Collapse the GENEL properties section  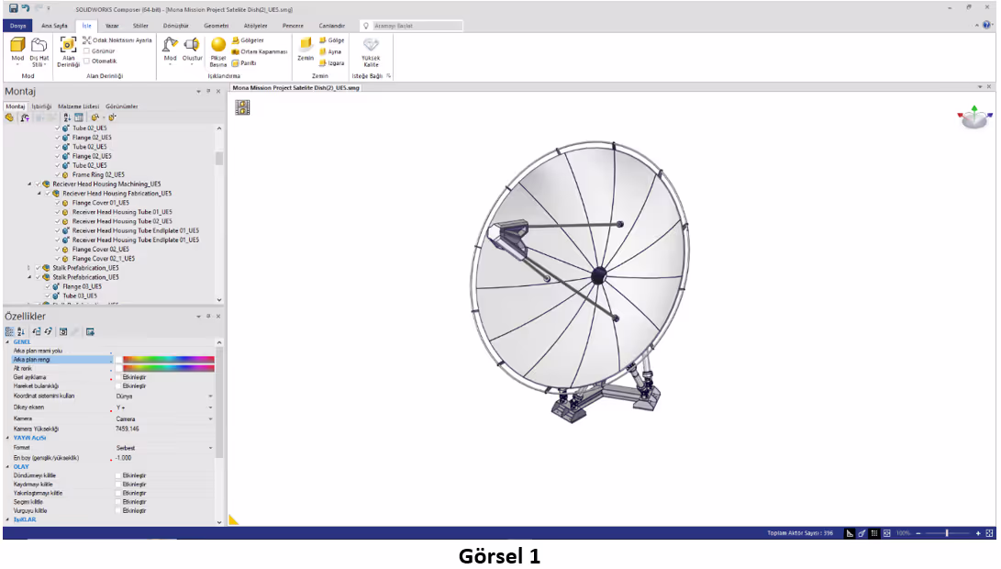click(8, 342)
